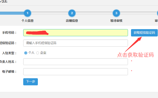Proceed with the 下一步 button
The image size is (158, 98).
(x=31, y=82)
